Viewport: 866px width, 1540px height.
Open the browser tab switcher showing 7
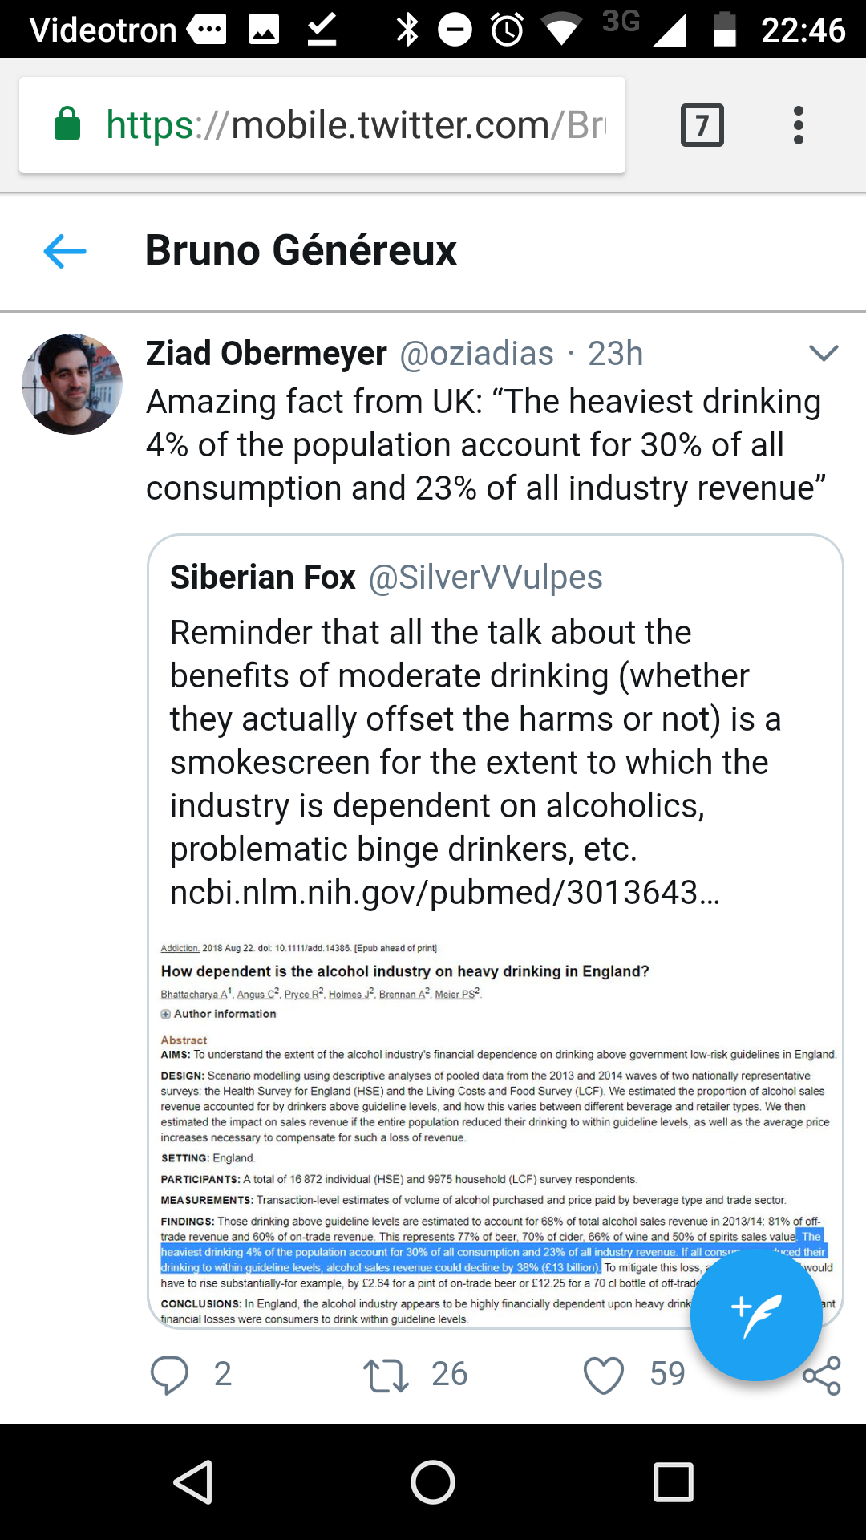pos(702,125)
